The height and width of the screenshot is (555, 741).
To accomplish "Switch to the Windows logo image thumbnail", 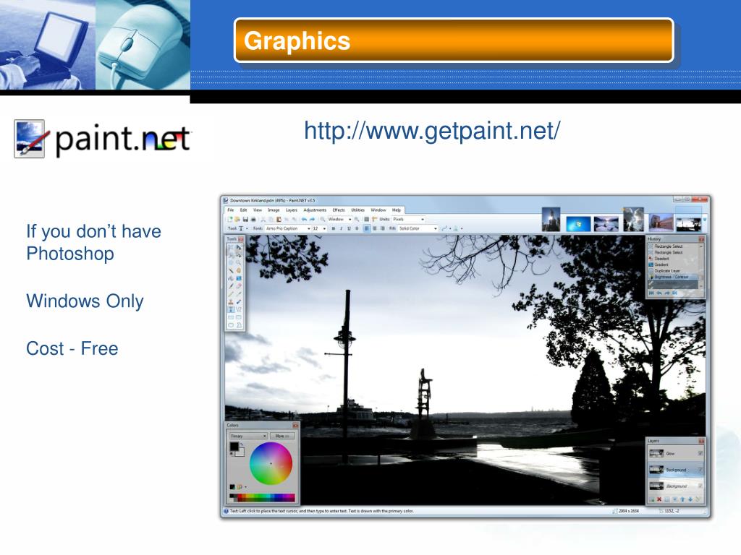I will [578, 224].
